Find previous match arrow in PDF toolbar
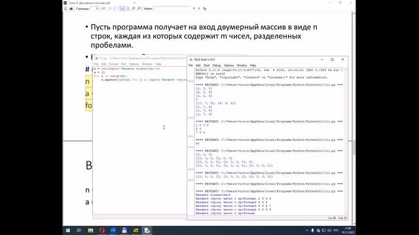This screenshot has height=235, width=419. click(194, 8)
